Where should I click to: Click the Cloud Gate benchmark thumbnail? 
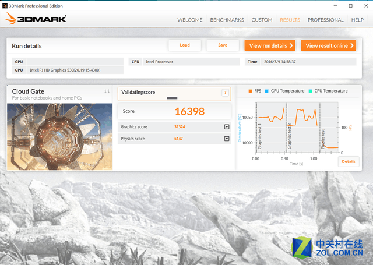click(59, 137)
